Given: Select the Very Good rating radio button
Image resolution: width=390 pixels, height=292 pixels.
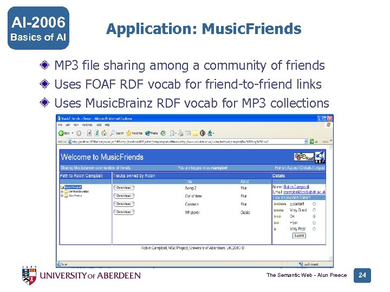Looking at the screenshot, I should [314, 210].
